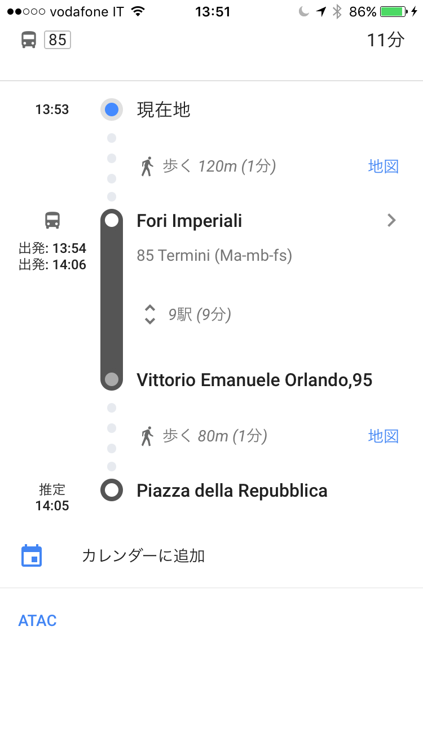423x753 pixels.
Task: Open Fori Imperiali stop details chevron
Action: point(391,221)
